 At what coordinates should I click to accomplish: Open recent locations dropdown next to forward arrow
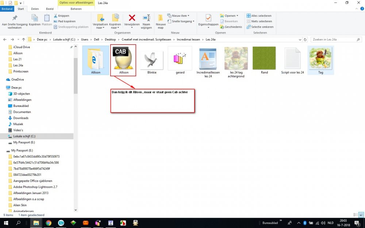18,39
